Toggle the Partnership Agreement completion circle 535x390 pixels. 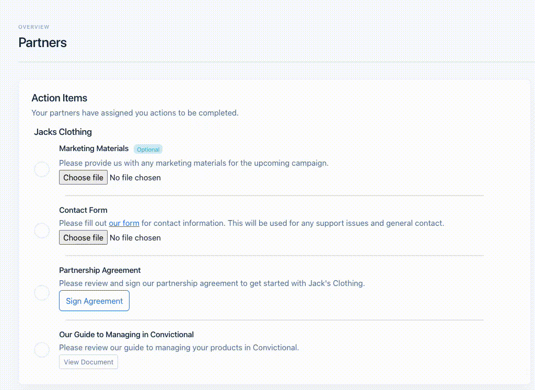pyautogui.click(x=42, y=293)
